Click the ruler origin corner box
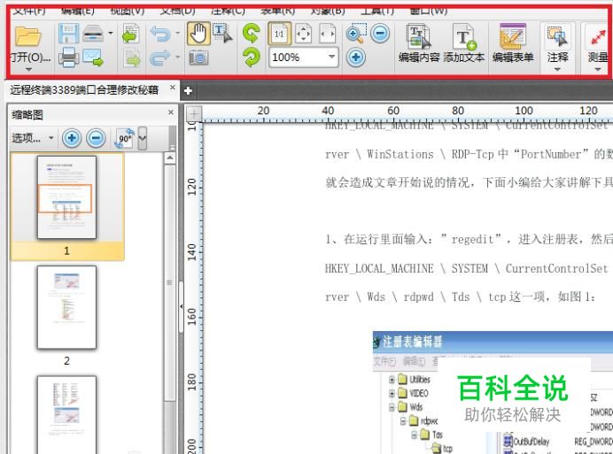613x454 pixels. coord(194,114)
